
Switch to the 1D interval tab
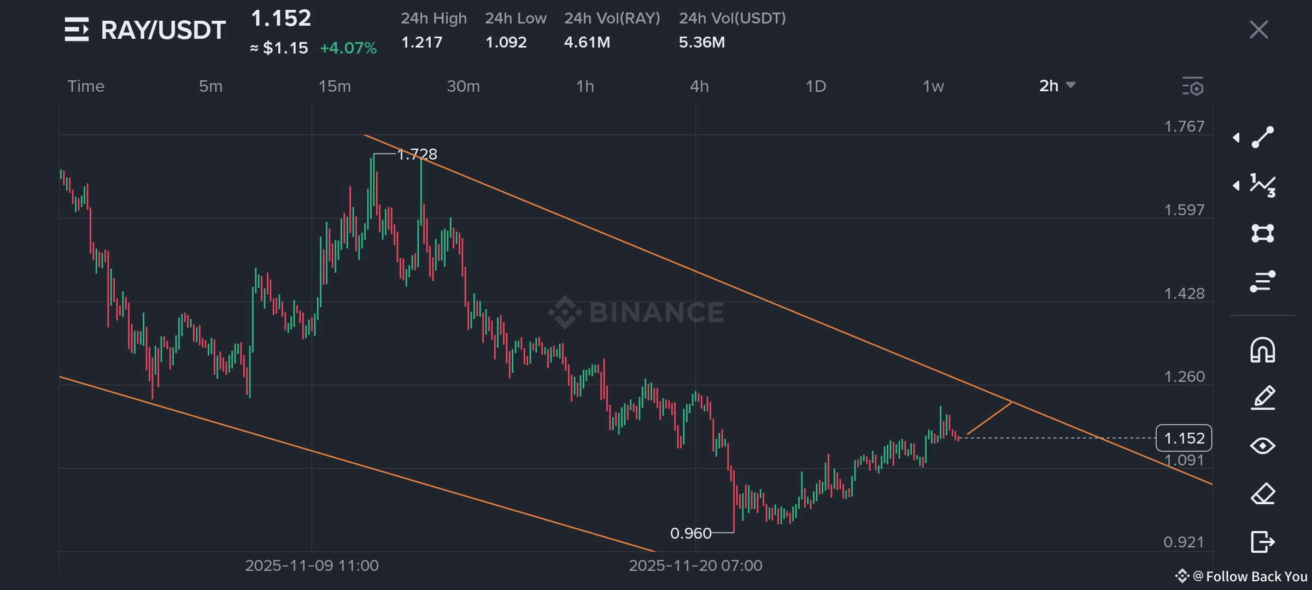coord(816,86)
